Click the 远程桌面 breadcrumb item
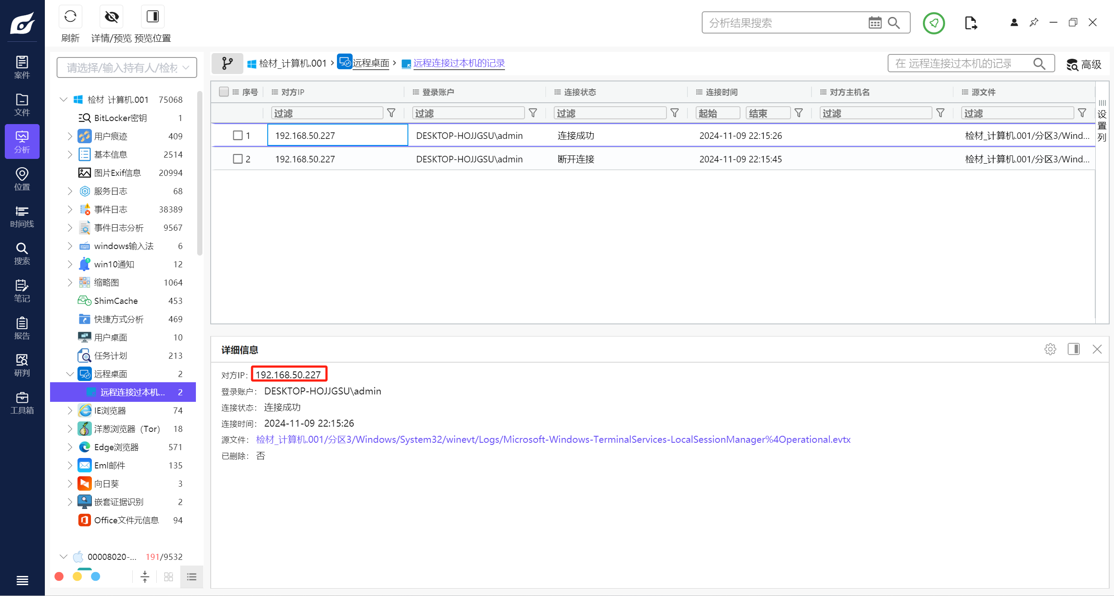This screenshot has width=1114, height=596. tap(370, 64)
